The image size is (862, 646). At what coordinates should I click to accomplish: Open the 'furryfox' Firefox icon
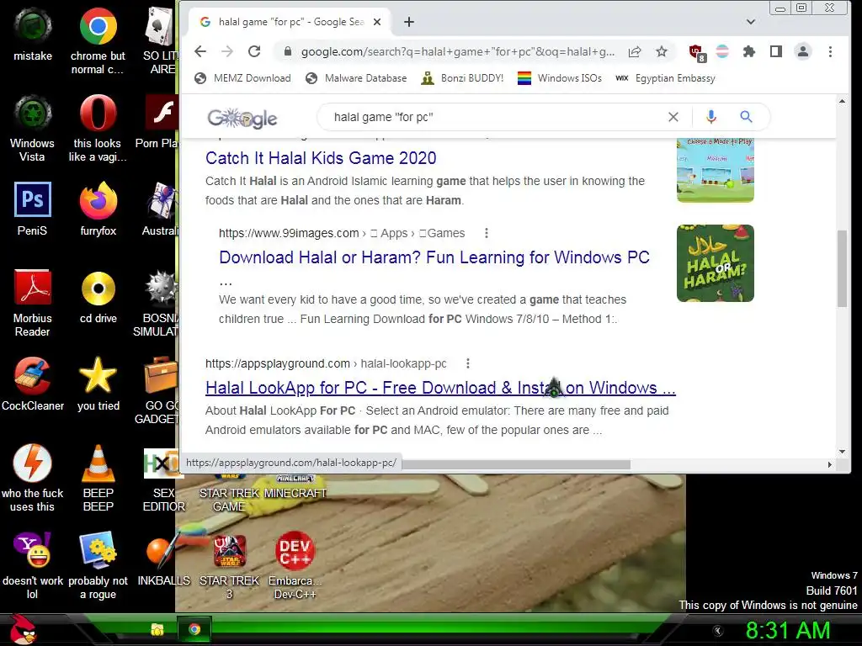pyautogui.click(x=98, y=209)
